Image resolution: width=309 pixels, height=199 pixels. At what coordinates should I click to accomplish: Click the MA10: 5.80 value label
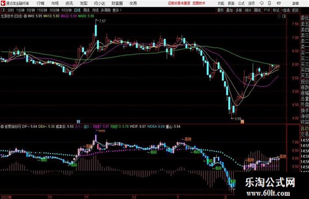pyautogui.click(x=51, y=16)
